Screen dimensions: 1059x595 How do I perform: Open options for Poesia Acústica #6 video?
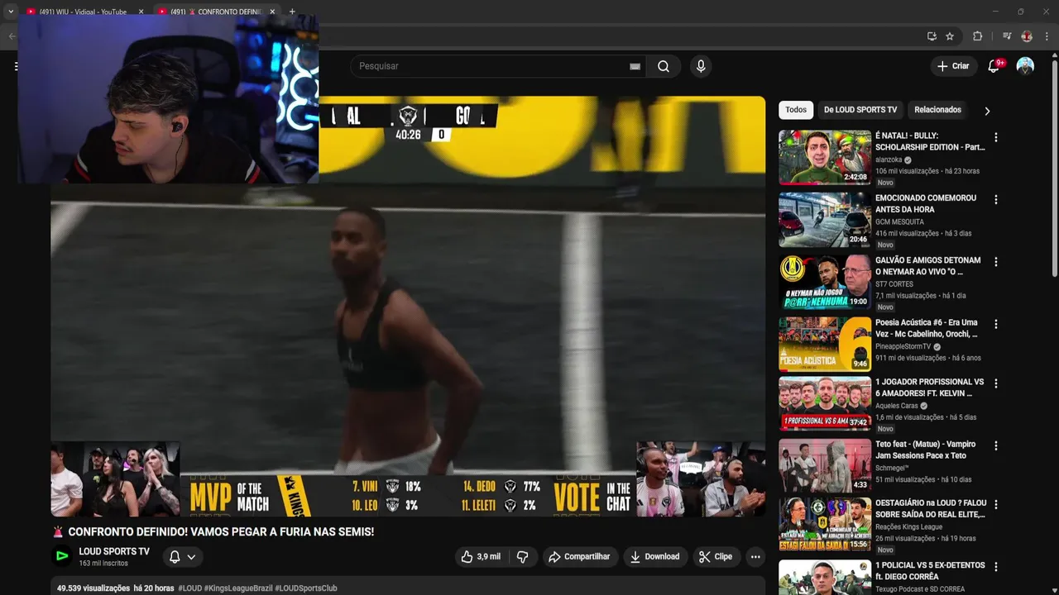(x=996, y=324)
